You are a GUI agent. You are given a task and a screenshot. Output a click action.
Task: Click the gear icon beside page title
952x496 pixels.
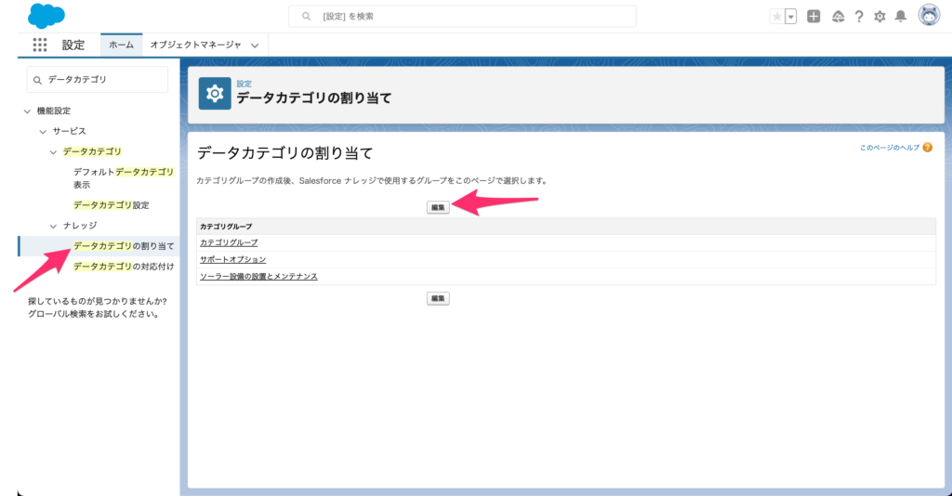click(x=215, y=94)
